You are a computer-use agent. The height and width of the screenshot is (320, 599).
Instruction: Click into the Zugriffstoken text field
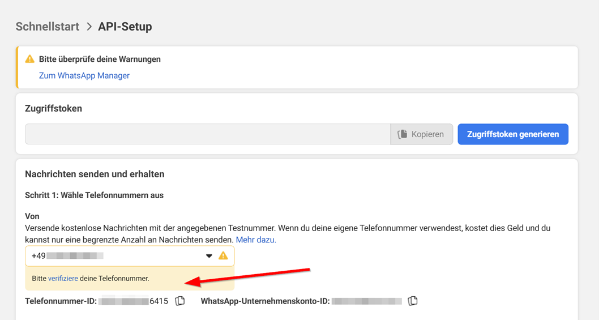click(x=207, y=134)
